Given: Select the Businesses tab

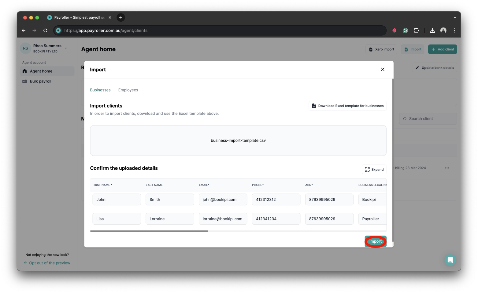Looking at the screenshot, I should [100, 90].
